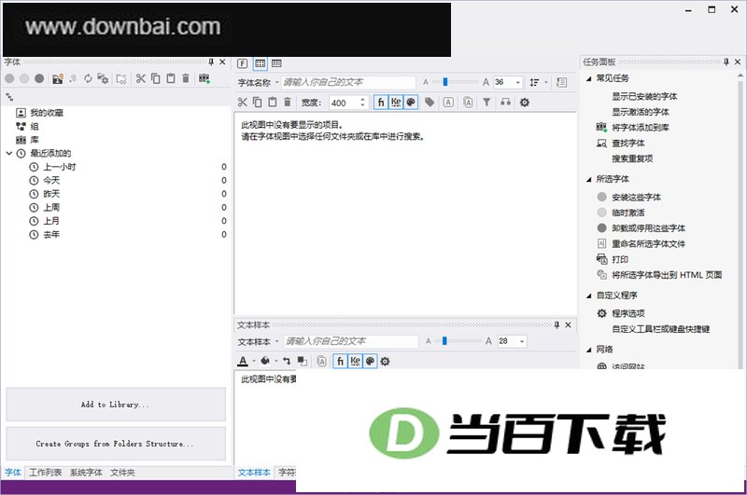
Task: Click the 将字体添加到库 link
Action: pos(641,128)
